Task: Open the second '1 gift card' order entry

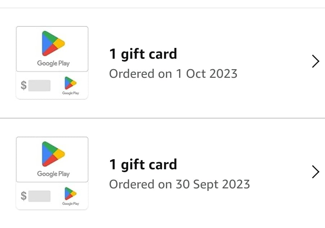Action: point(143,164)
